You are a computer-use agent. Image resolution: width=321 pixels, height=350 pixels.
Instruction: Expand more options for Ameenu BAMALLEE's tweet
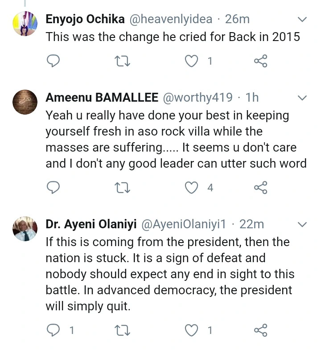click(302, 98)
